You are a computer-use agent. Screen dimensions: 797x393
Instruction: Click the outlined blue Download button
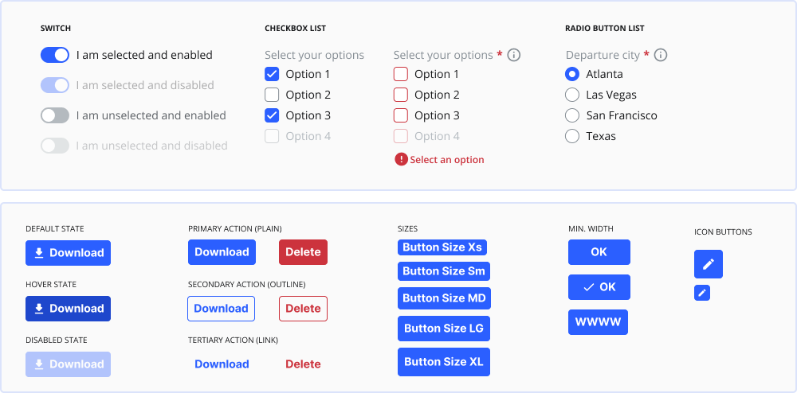point(221,309)
